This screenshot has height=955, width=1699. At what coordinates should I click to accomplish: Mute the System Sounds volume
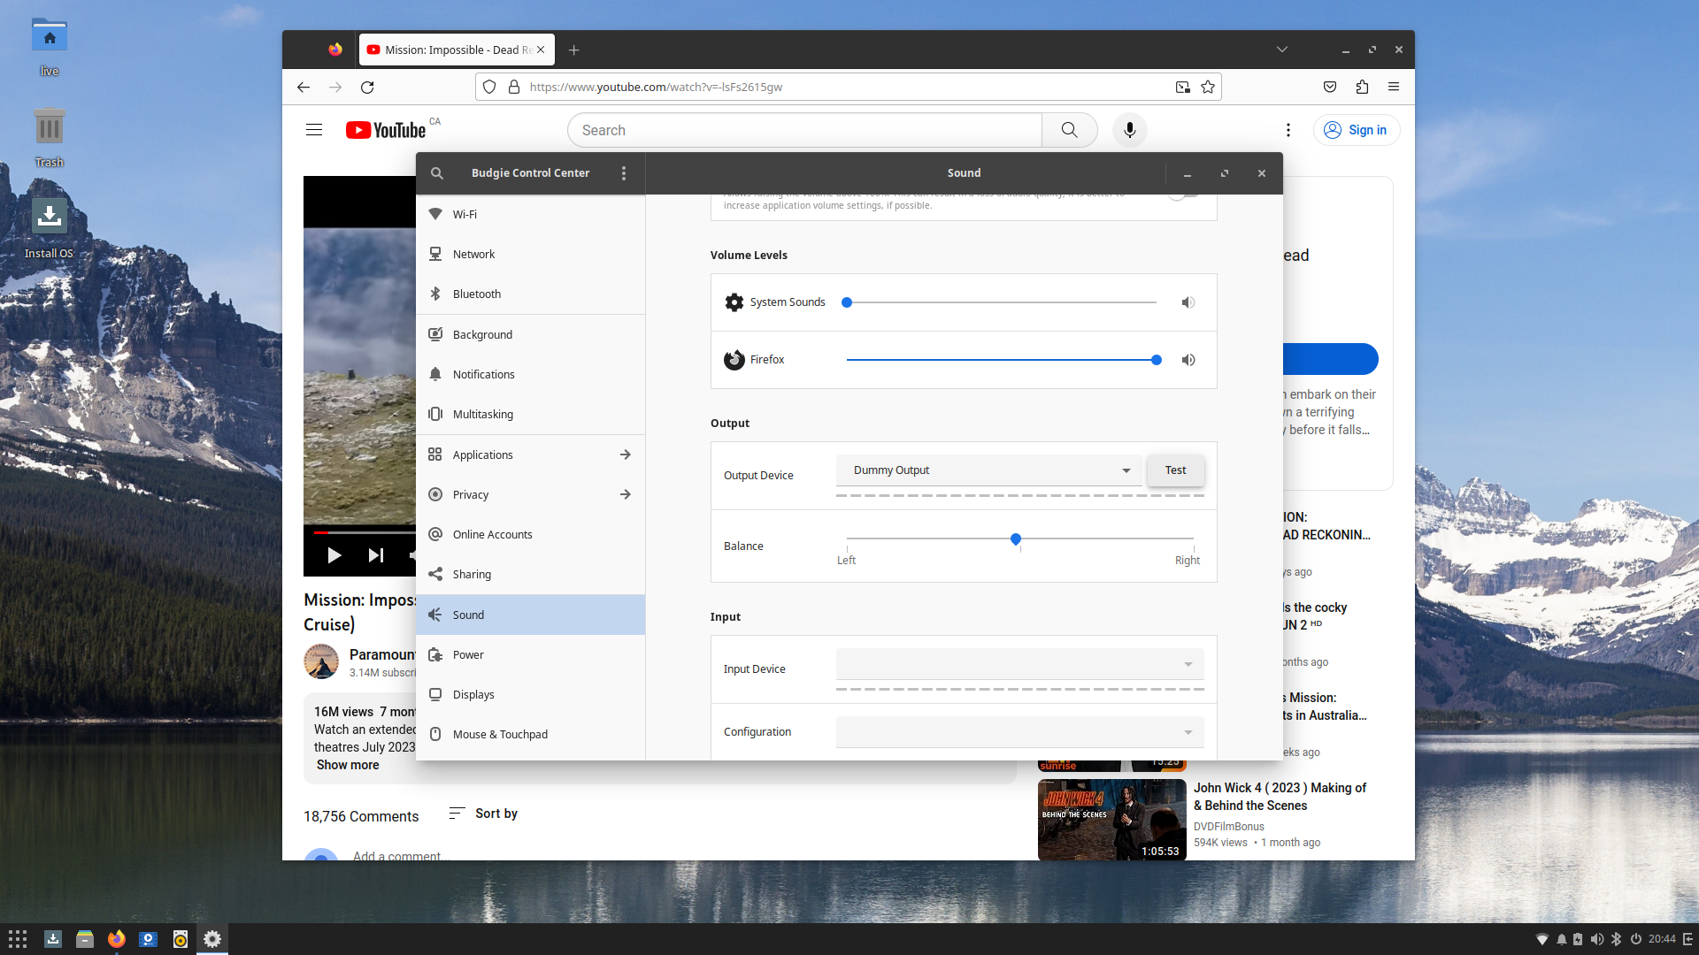1188,302
